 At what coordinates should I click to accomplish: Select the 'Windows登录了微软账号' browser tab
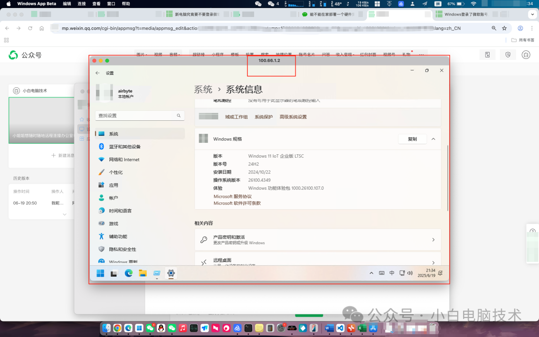click(466, 14)
